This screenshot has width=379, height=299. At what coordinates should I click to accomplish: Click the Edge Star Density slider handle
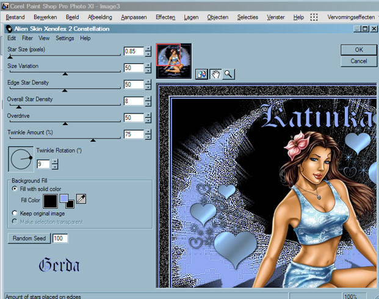tap(65, 90)
